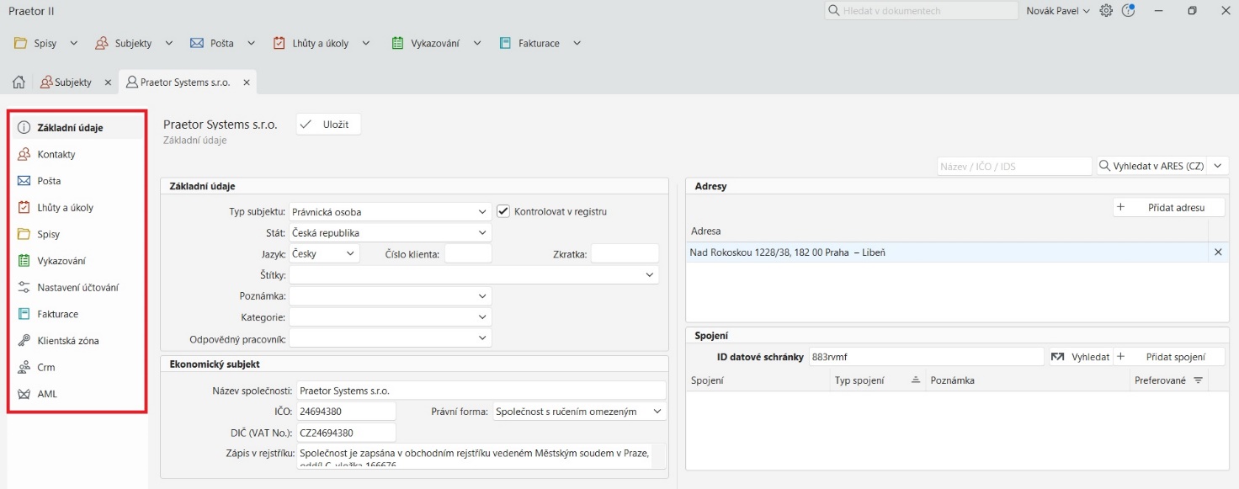Click Vyhledat v ARES (CZ) button
The width and height of the screenshot is (1239, 489).
[1151, 167]
